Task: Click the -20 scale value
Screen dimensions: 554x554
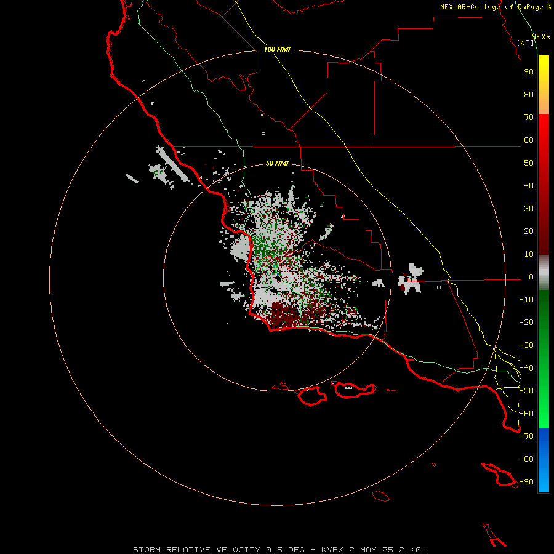Action: (x=526, y=323)
